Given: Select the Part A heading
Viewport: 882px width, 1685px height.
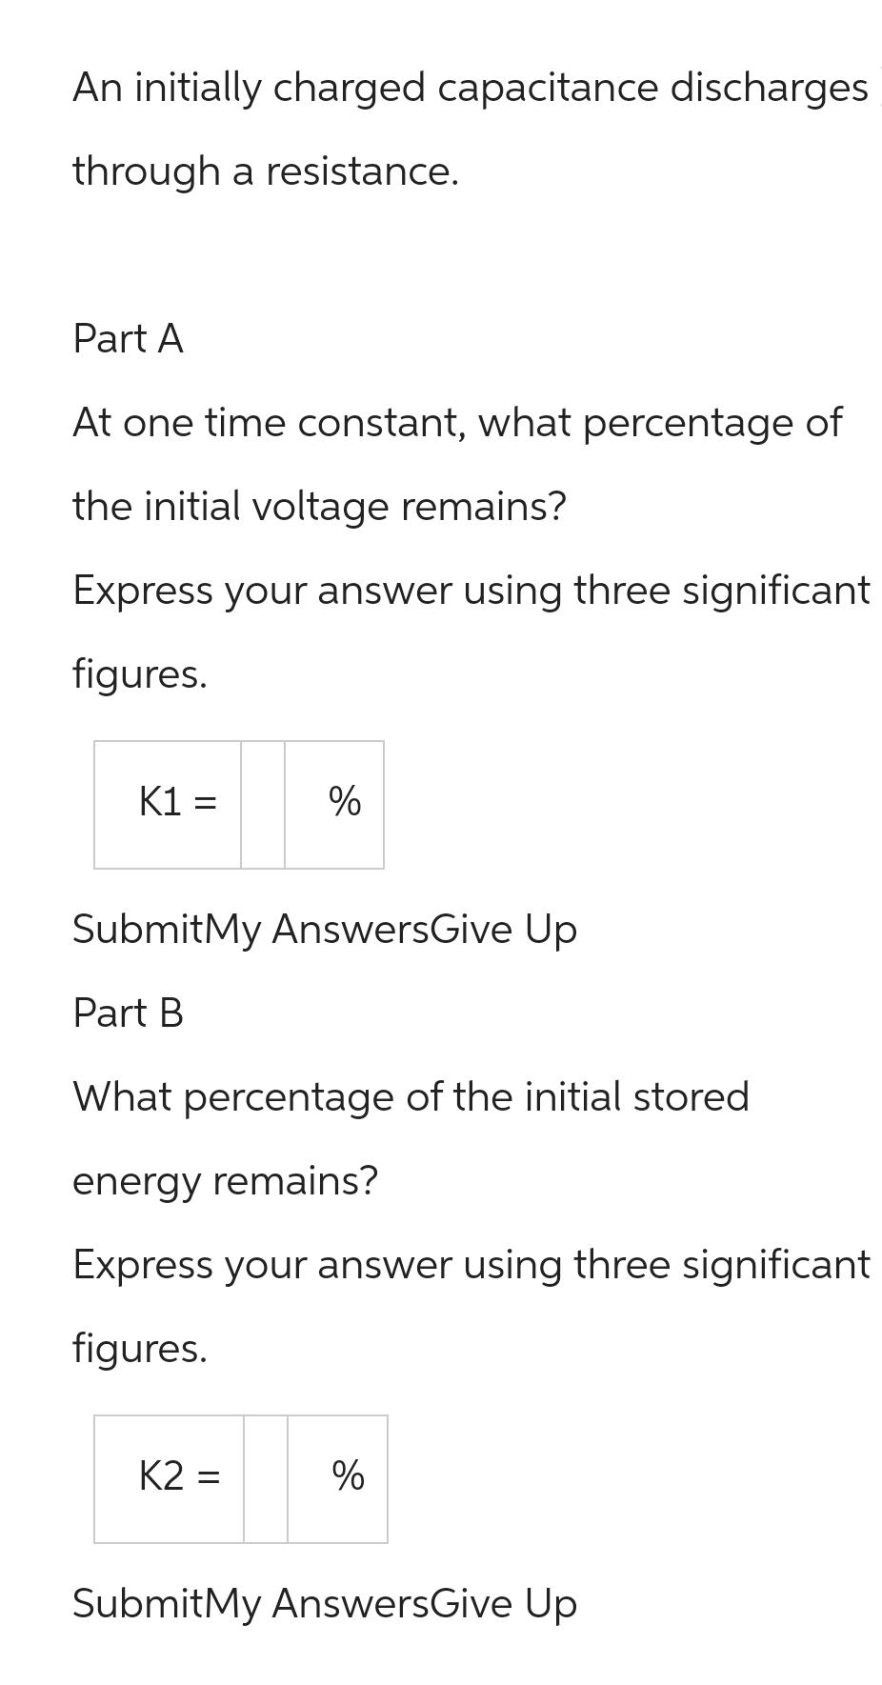Looking at the screenshot, I should pyautogui.click(x=127, y=338).
